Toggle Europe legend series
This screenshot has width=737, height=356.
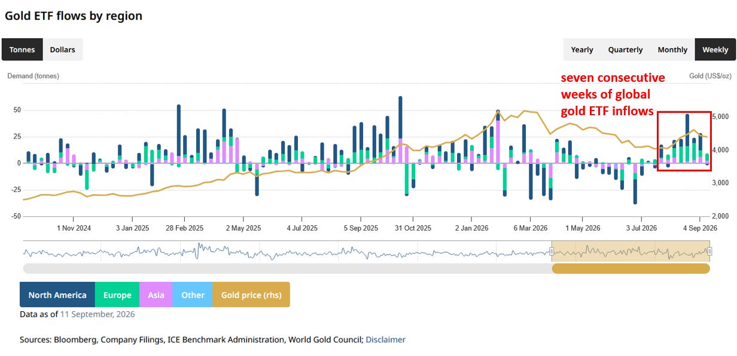pos(117,295)
